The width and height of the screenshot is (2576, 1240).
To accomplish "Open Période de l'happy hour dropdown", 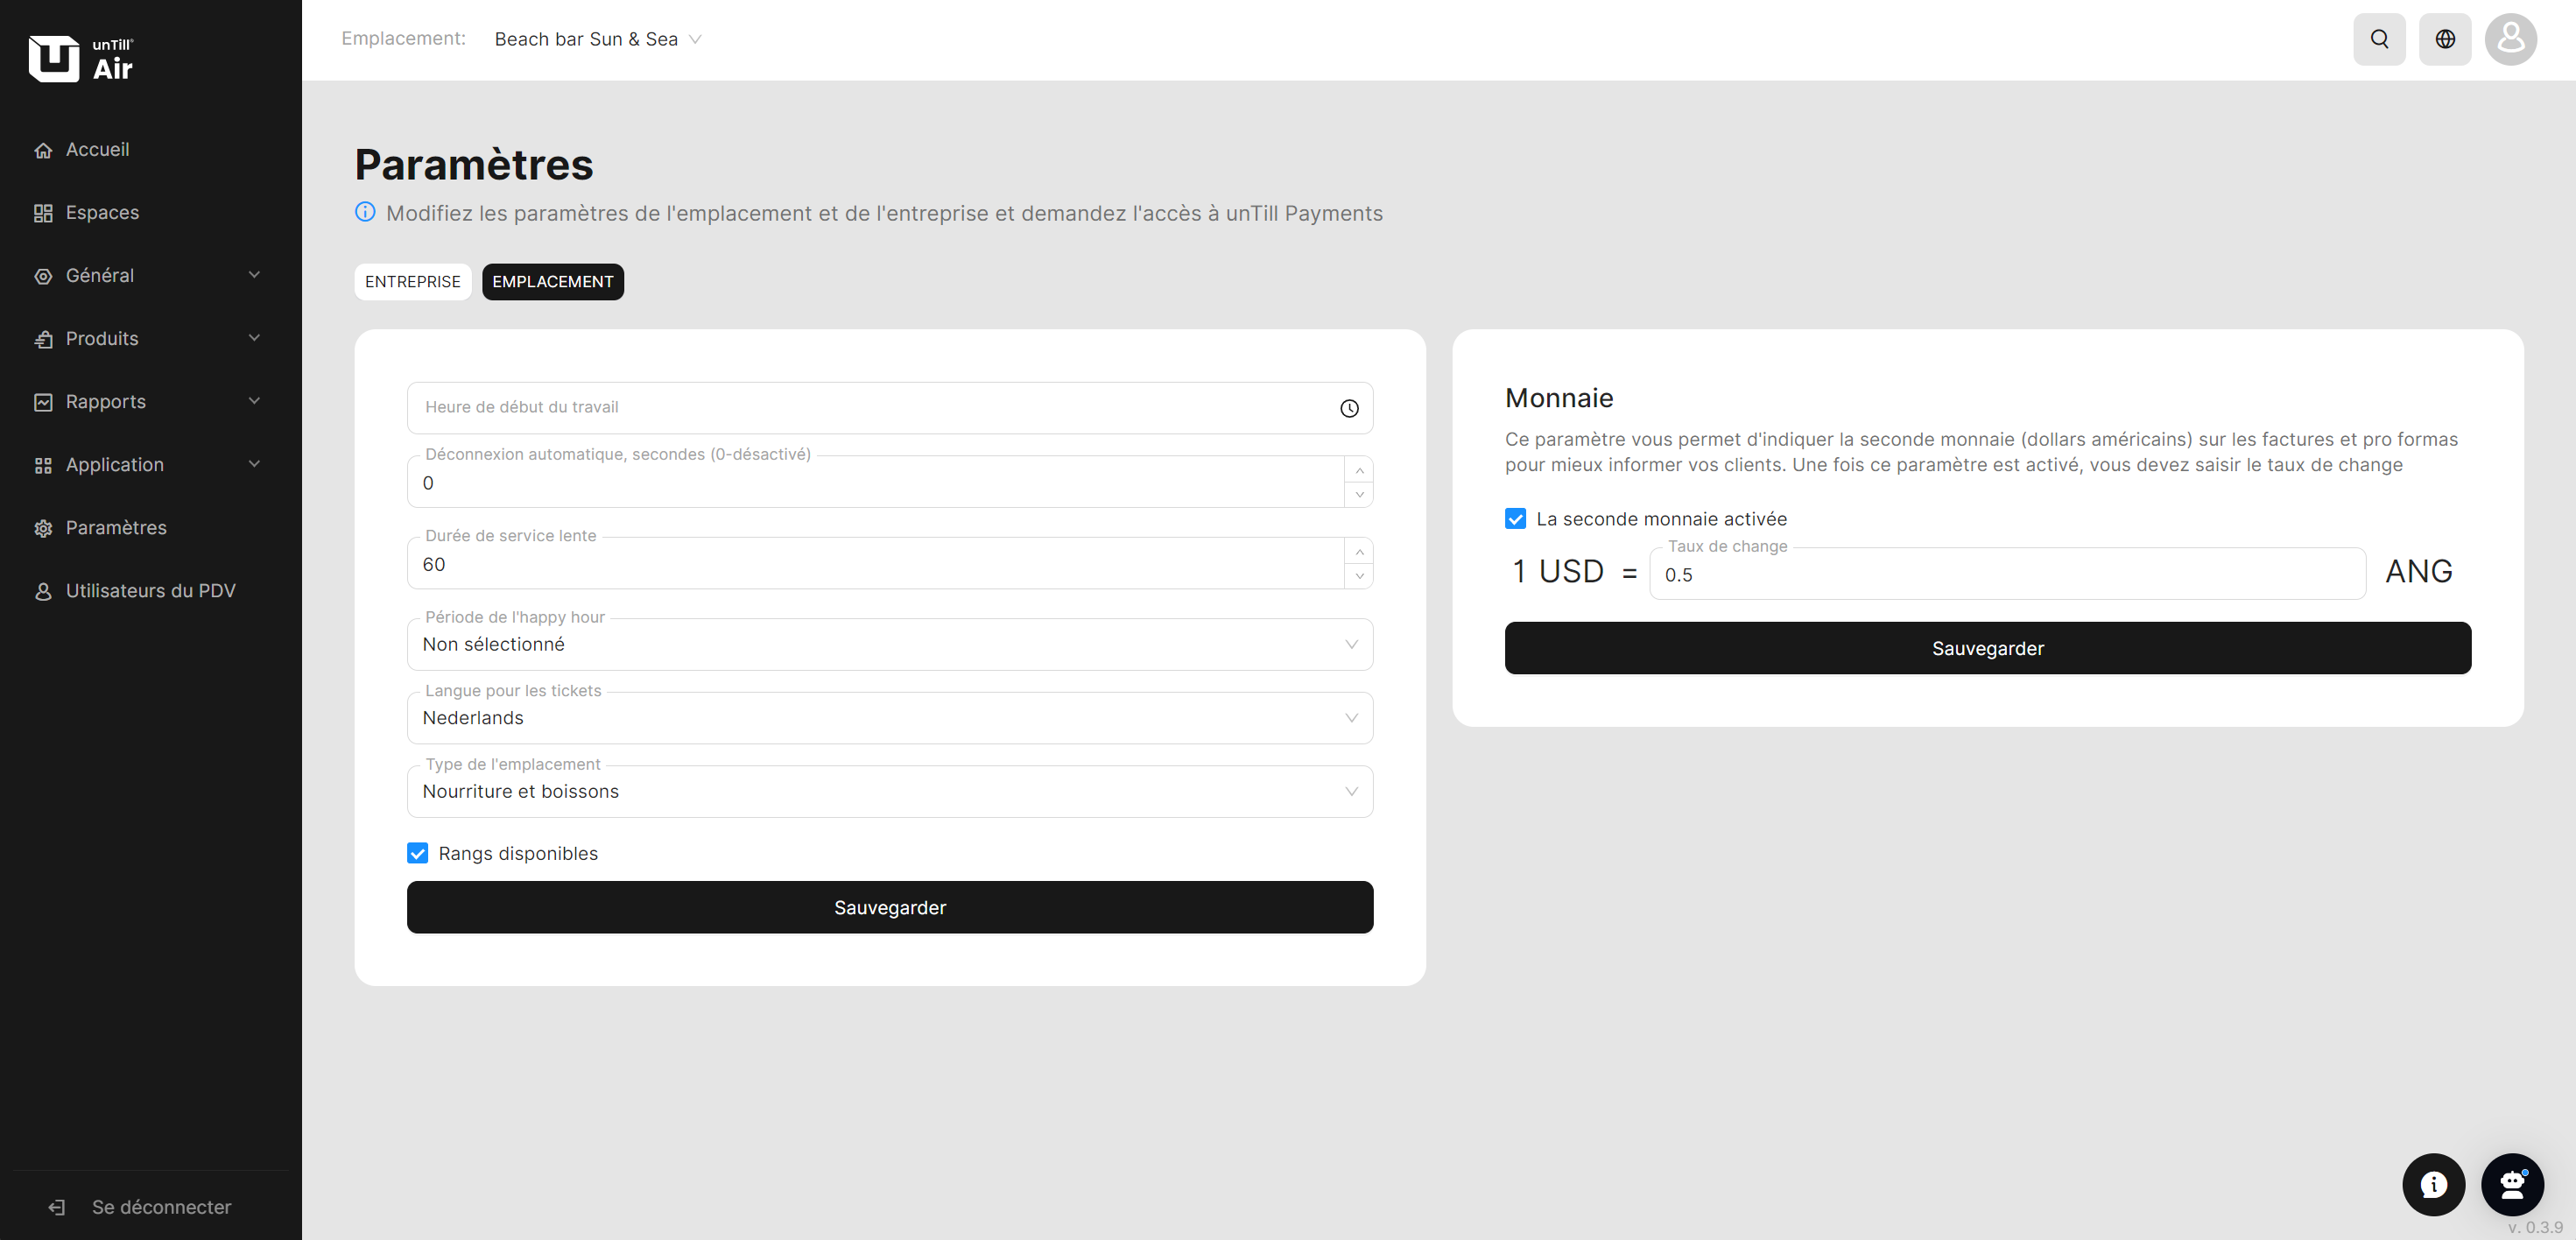I will coord(889,645).
